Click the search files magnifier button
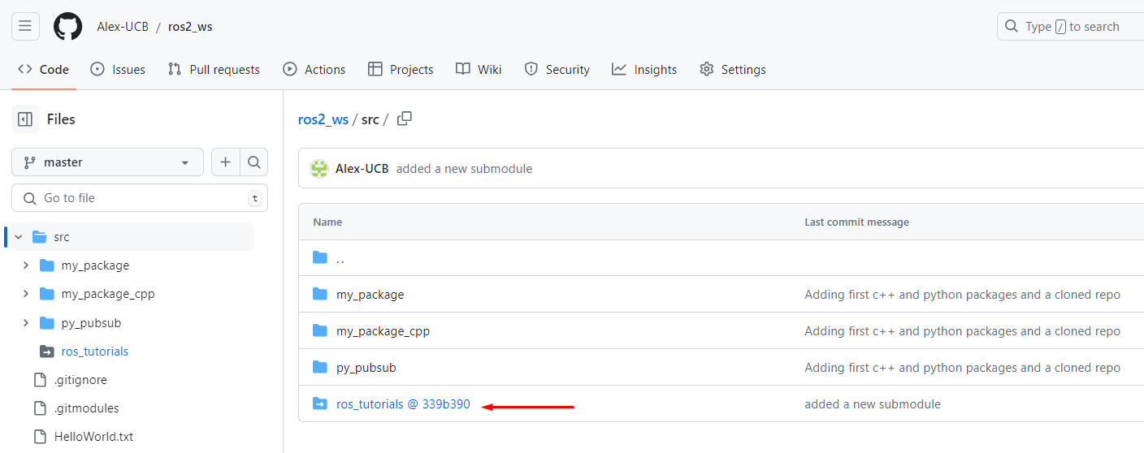This screenshot has height=453, width=1144. pos(253,162)
